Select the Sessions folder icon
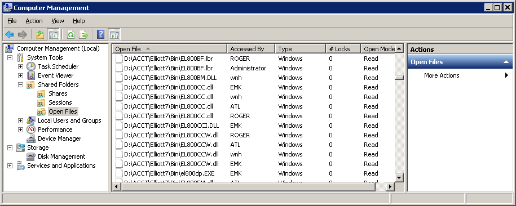 [x=42, y=102]
